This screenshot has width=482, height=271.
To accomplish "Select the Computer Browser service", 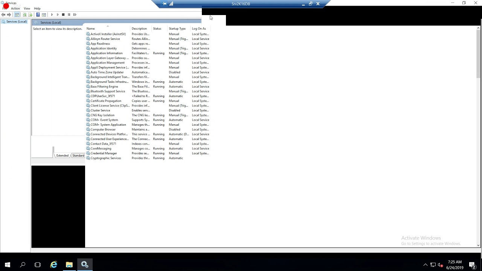I will (148, 129).
